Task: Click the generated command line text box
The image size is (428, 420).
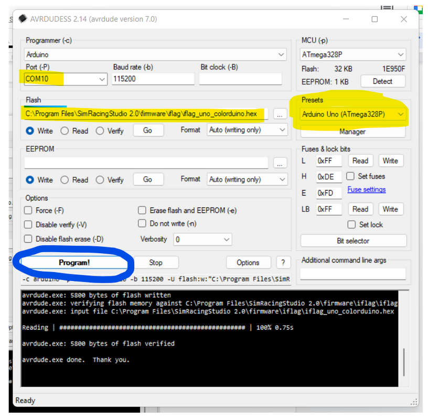Action: pyautogui.click(x=156, y=279)
